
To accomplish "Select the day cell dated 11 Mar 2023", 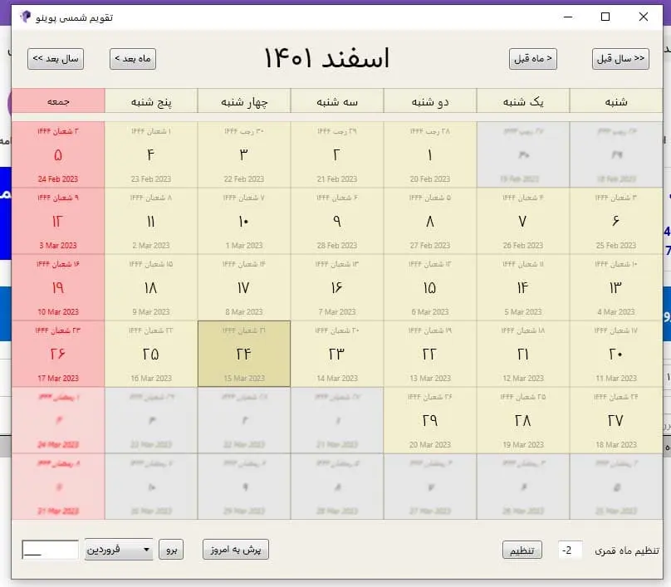I will [x=616, y=354].
